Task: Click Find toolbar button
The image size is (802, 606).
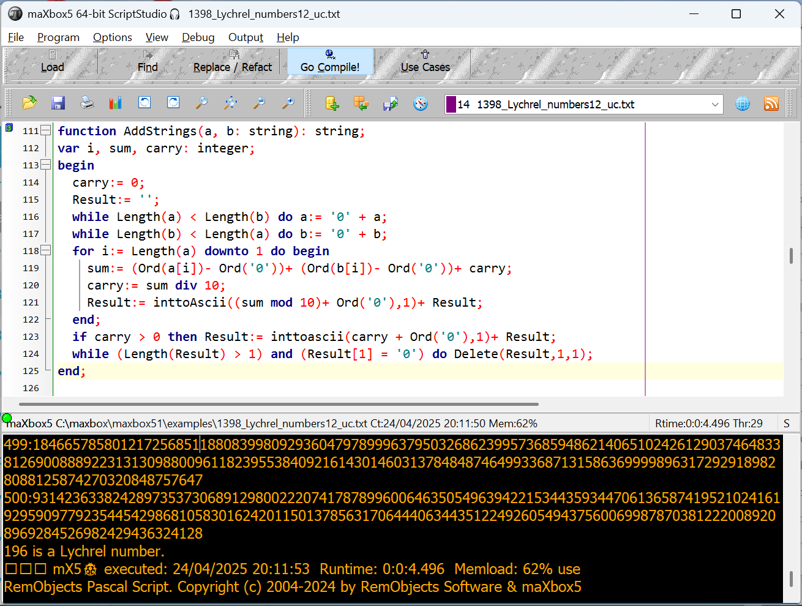Action: [148, 61]
